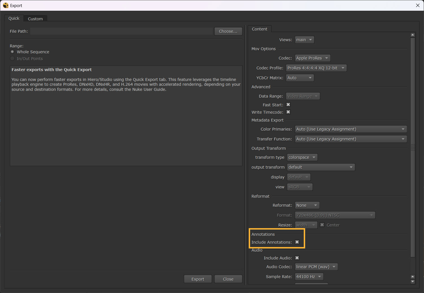The height and width of the screenshot is (293, 424).
Task: Click scroll up arrow in Content panel
Action: point(412,35)
